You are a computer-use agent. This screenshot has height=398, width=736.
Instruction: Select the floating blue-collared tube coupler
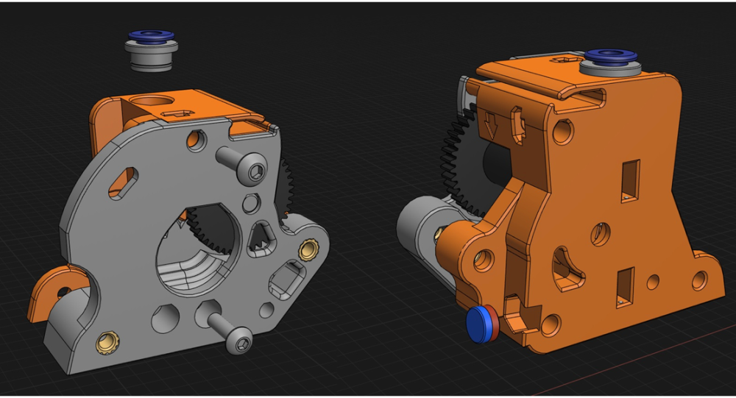[151, 51]
